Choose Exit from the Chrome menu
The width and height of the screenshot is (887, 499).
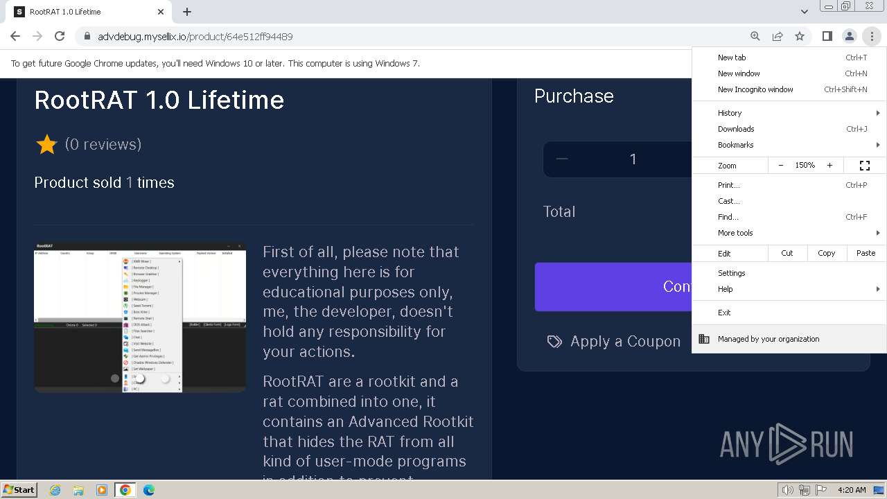pos(789,313)
